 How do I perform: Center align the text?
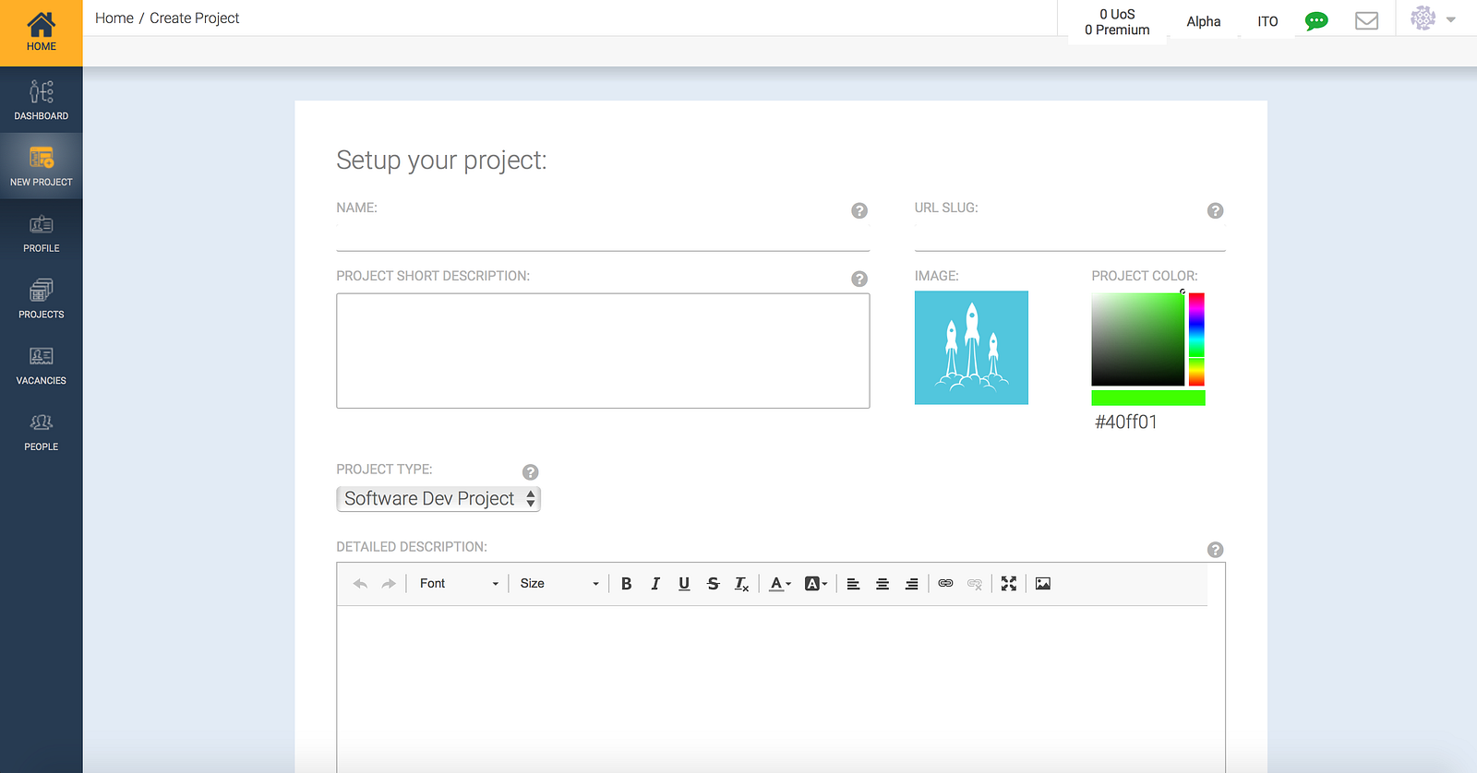coord(883,584)
